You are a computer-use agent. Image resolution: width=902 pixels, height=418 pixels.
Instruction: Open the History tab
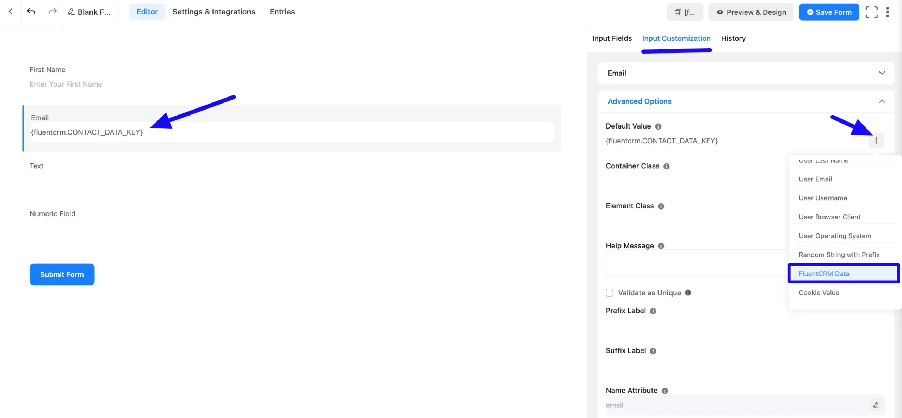click(x=733, y=38)
